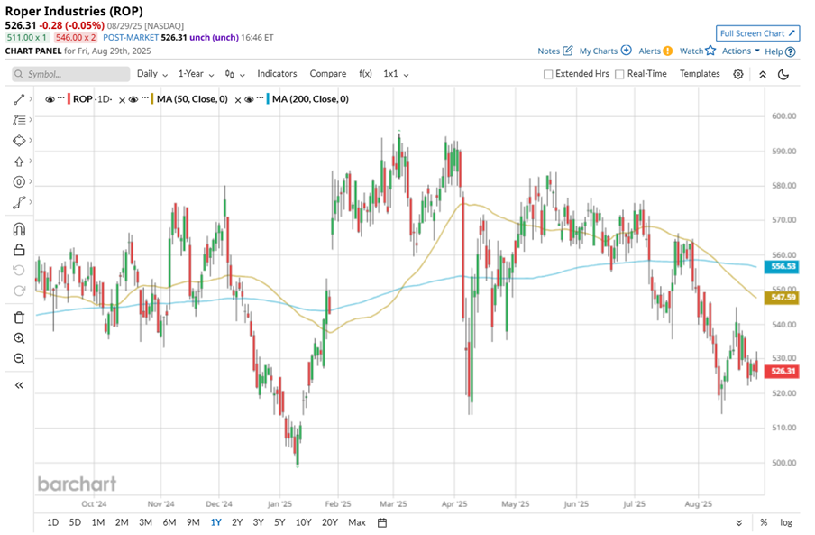Open the Daily frequency dropdown
The height and width of the screenshot is (535, 815).
tap(151, 74)
